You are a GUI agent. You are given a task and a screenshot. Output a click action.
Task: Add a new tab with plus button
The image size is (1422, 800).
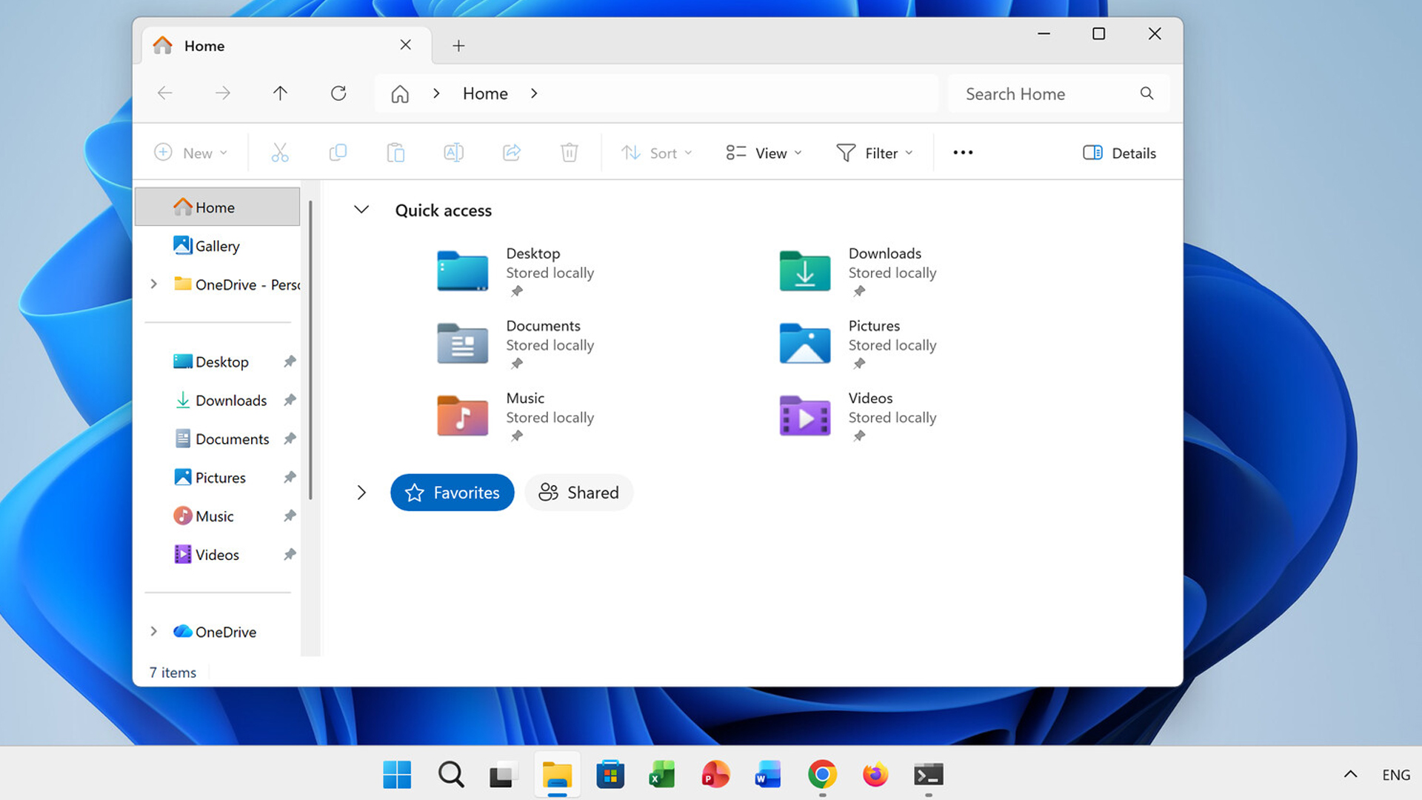click(x=458, y=46)
